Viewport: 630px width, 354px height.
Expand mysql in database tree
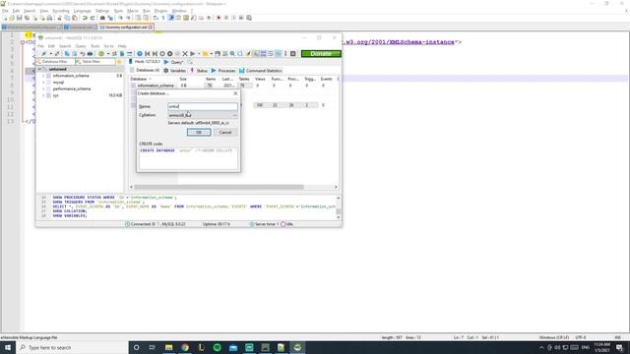(x=43, y=83)
